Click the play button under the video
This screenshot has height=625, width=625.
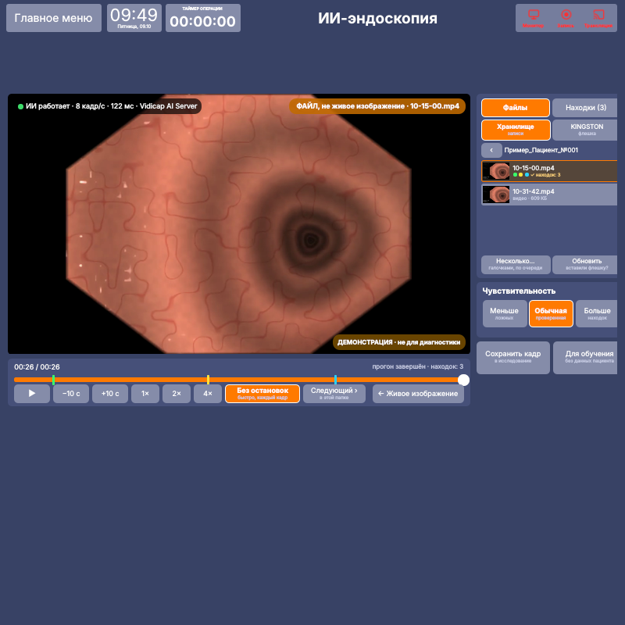[32, 394]
